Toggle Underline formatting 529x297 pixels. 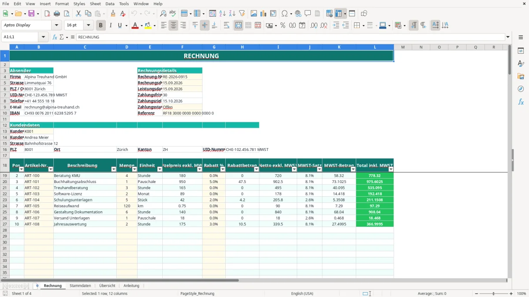pos(120,26)
